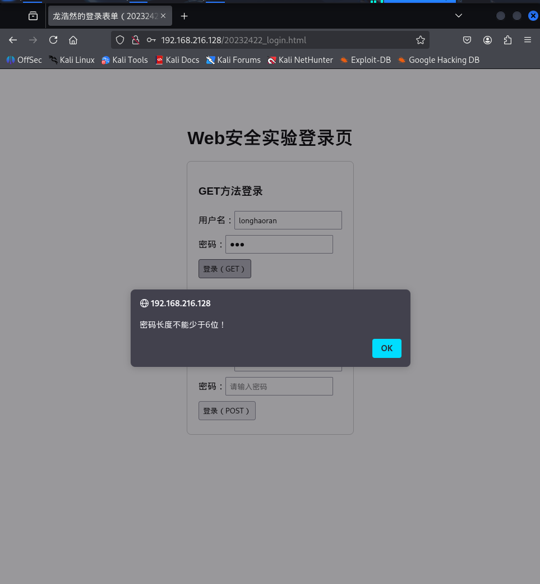Bookmark this page with the star icon
Viewport: 540px width, 584px height.
(421, 40)
